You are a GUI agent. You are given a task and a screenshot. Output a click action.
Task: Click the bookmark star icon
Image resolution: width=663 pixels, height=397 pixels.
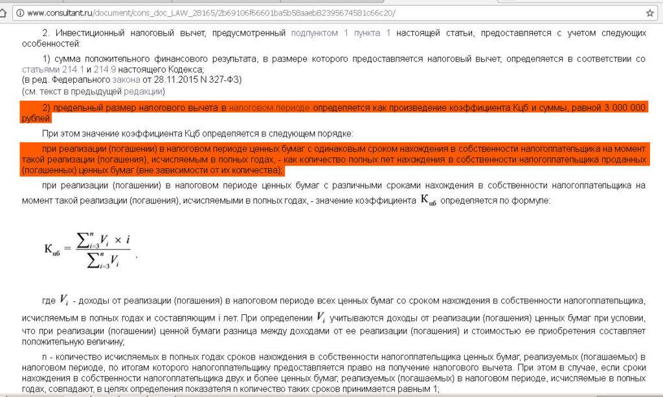click(x=649, y=13)
